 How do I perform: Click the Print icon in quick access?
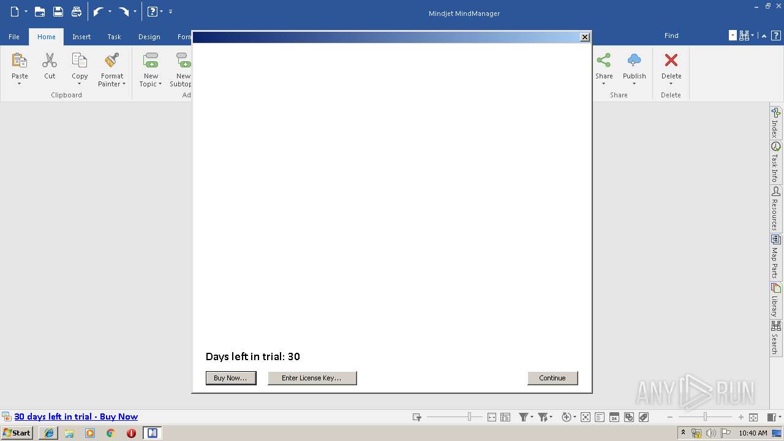click(x=77, y=12)
